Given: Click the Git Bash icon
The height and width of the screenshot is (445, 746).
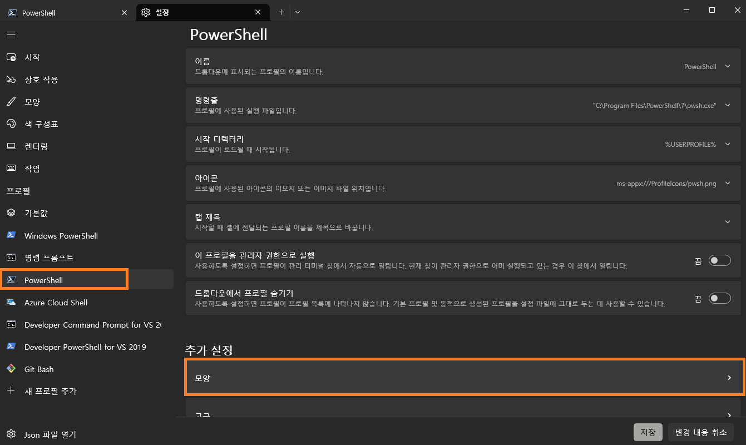Looking at the screenshot, I should coord(11,369).
